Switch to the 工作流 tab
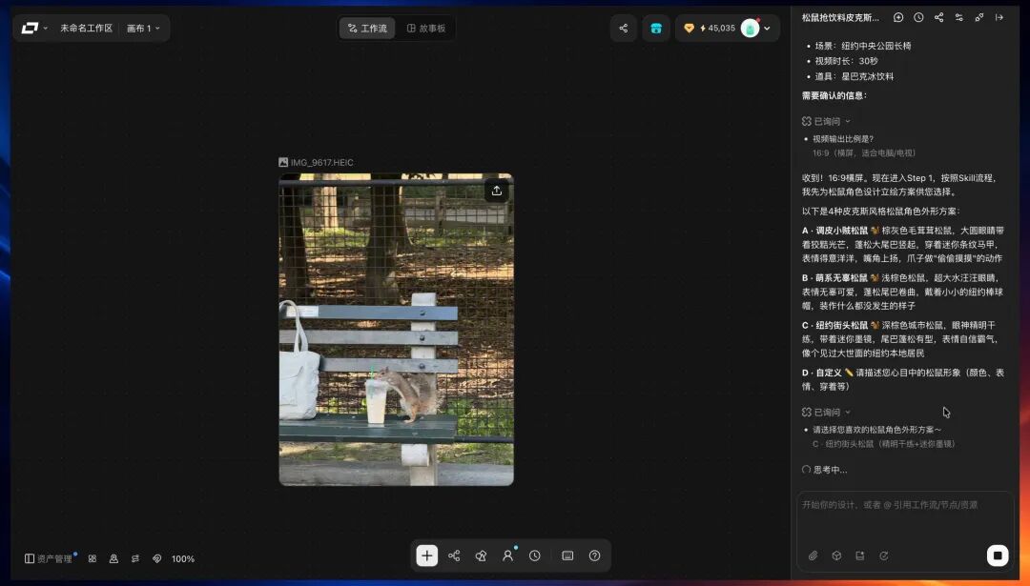The width and height of the screenshot is (1030, 586). pos(367,29)
